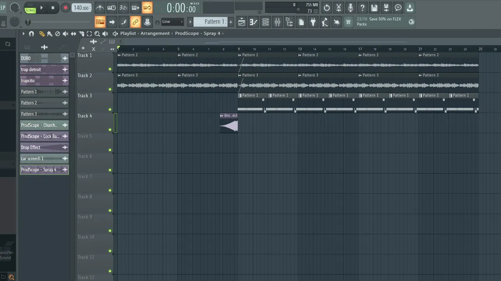
Task: Mute Track 2 via green light
Action: tap(110, 89)
